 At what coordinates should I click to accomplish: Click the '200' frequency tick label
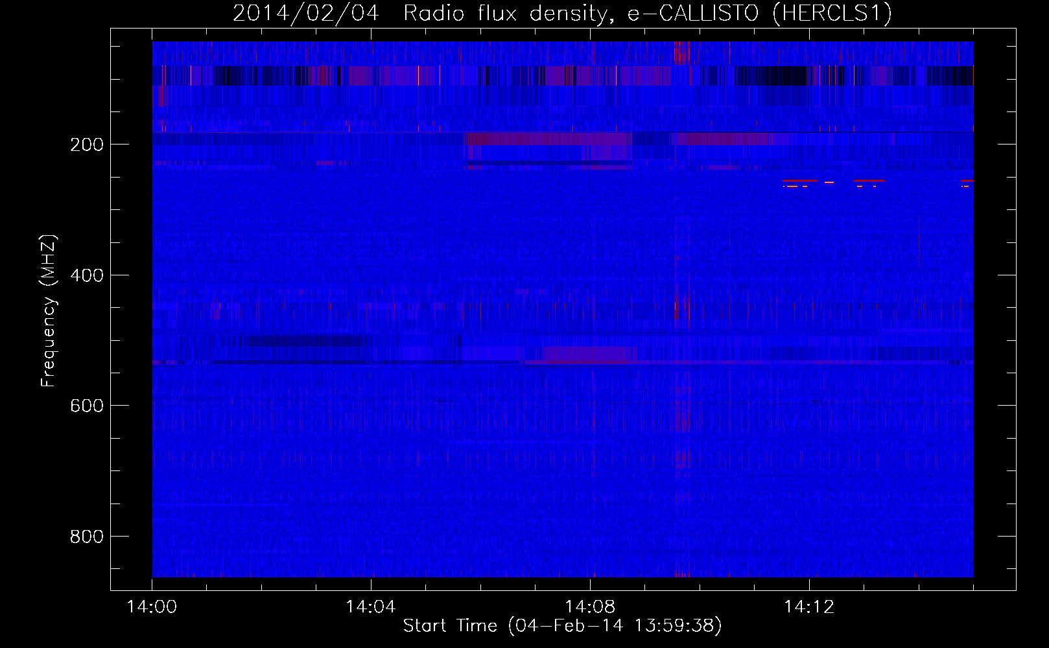pos(87,145)
